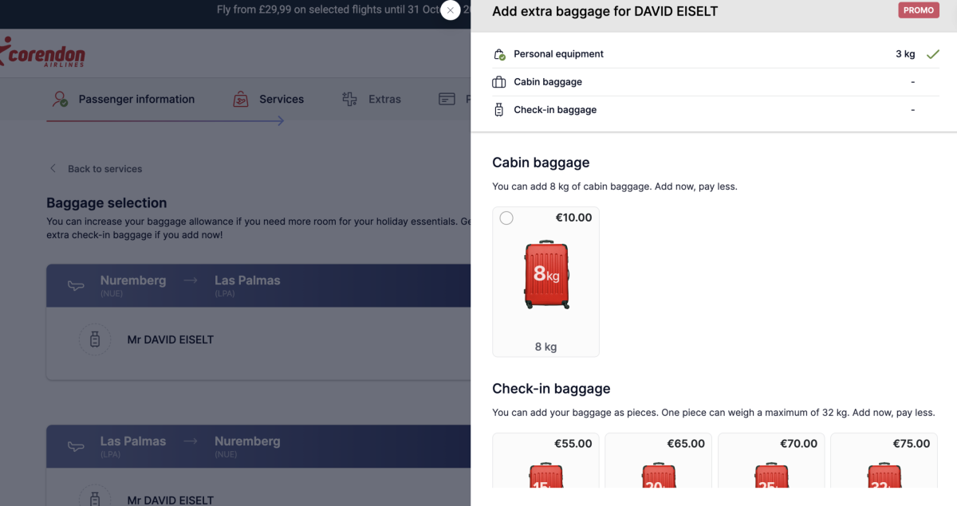The image size is (957, 506).
Task: Click the Personal equipment bag icon
Action: pos(499,54)
